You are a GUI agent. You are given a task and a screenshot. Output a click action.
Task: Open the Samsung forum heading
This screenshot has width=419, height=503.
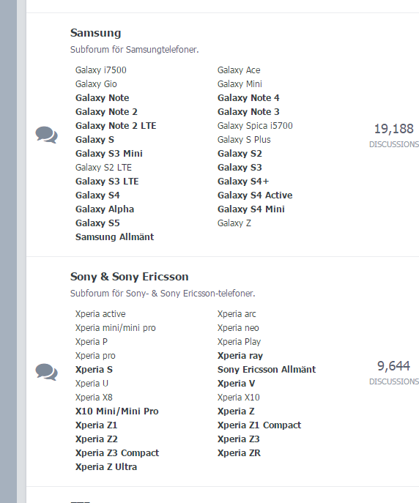click(x=96, y=33)
